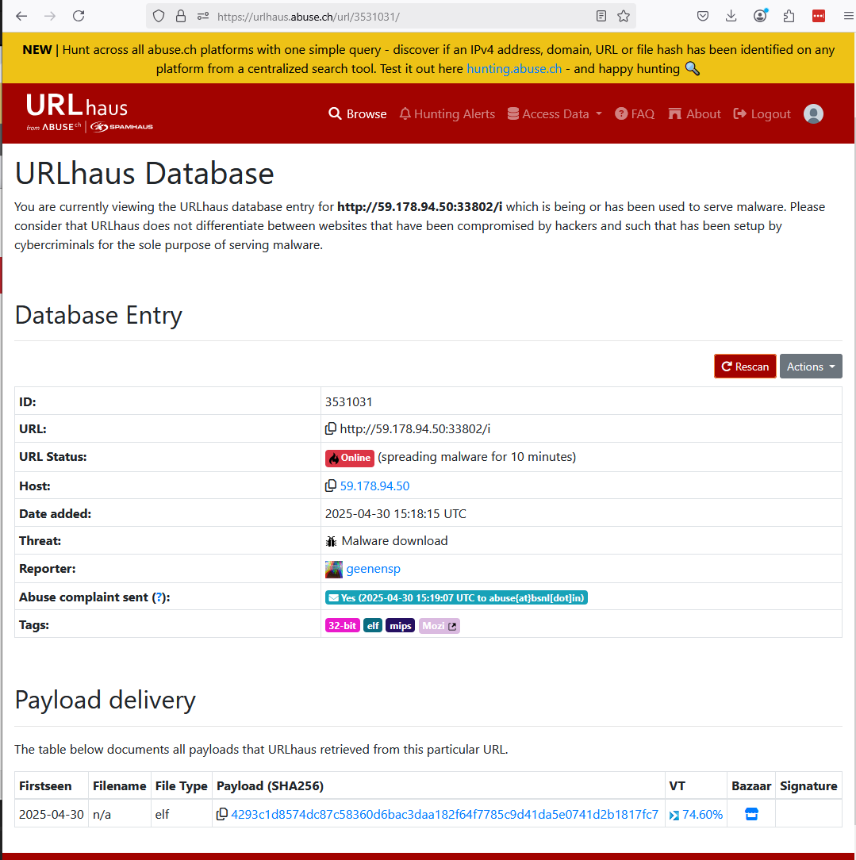Image resolution: width=856 pixels, height=860 pixels.
Task: Click the URL value http://59.178.94.50:33802/i in the table
Action: [415, 429]
